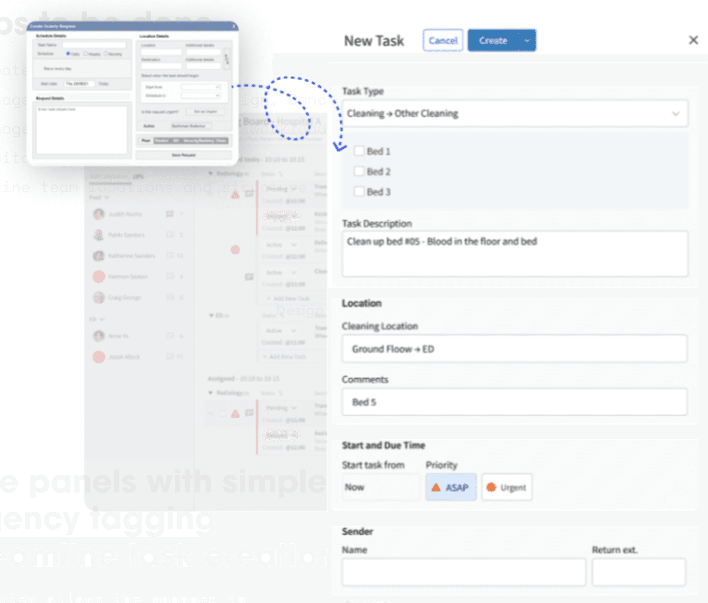Click the orange Urgent circle icon
708x603 pixels.
491,487
